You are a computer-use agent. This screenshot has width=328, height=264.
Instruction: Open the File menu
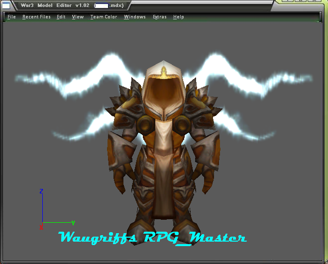coord(11,17)
